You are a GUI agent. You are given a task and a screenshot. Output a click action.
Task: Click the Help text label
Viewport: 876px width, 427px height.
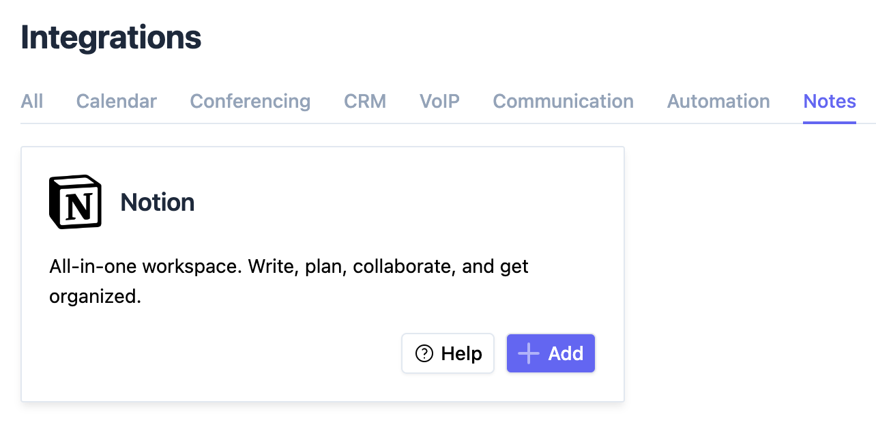[462, 353]
